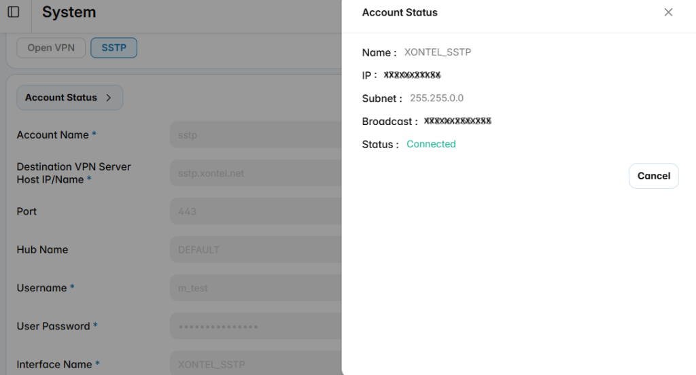Focus the Username input field
Image resolution: width=696 pixels, height=375 pixels.
click(x=256, y=287)
